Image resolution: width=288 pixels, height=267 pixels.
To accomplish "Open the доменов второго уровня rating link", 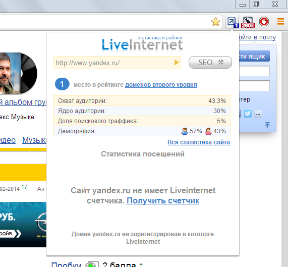I will point(161,85).
